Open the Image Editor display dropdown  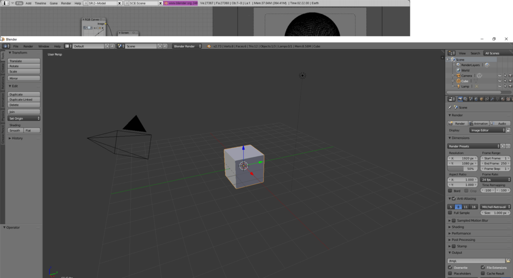click(487, 130)
